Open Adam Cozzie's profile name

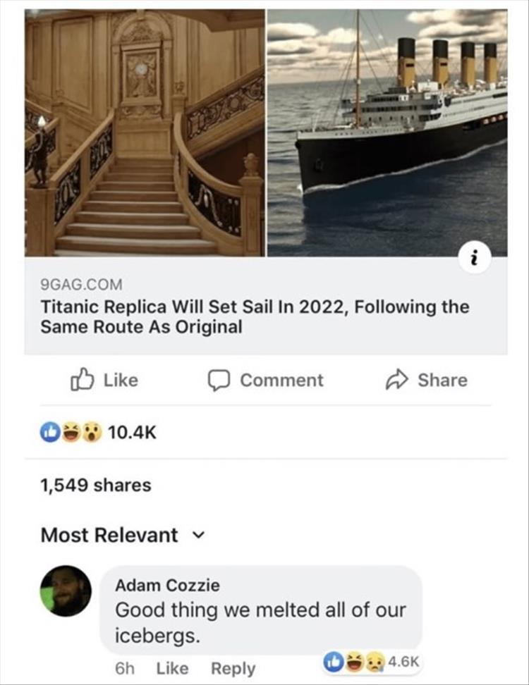[x=167, y=585]
